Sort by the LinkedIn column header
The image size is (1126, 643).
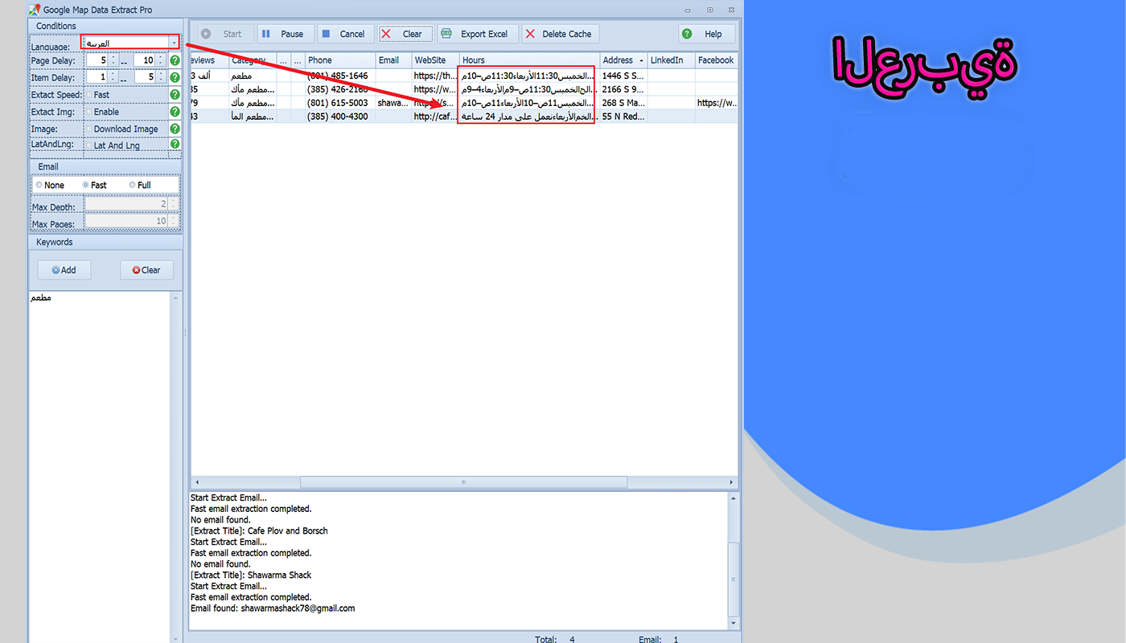[x=671, y=60]
